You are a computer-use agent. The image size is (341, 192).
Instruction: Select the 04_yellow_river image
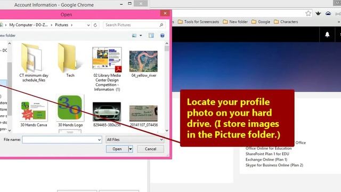coord(143,63)
